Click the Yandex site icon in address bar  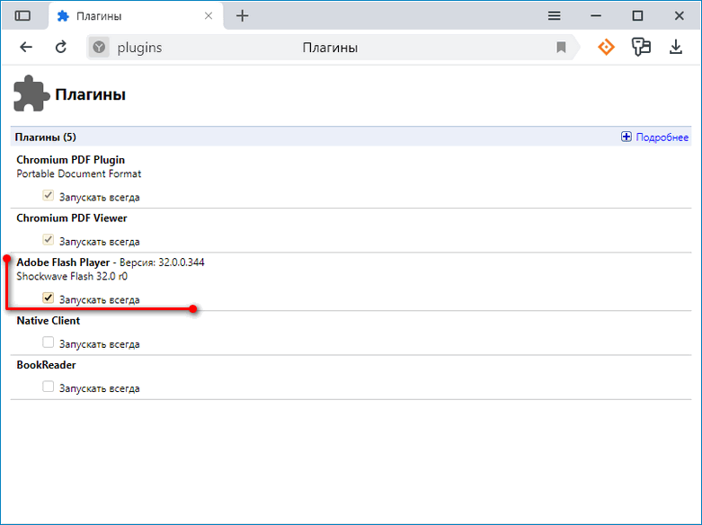click(x=99, y=47)
